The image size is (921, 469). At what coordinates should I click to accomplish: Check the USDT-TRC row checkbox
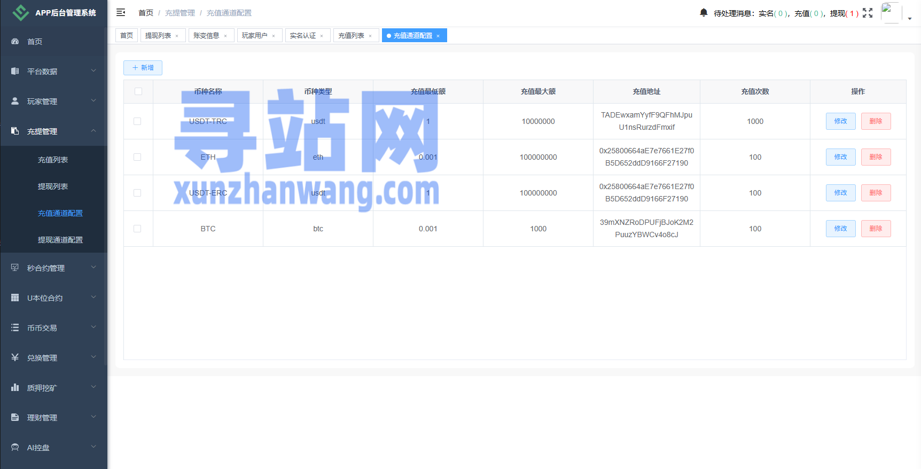[137, 121]
